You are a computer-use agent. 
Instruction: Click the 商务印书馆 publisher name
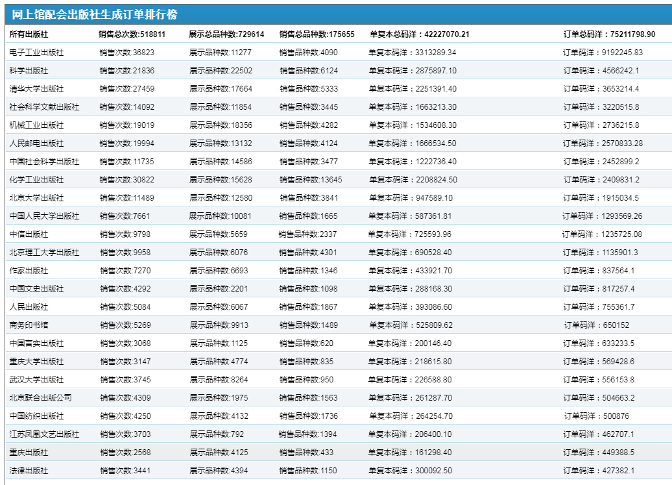click(29, 325)
